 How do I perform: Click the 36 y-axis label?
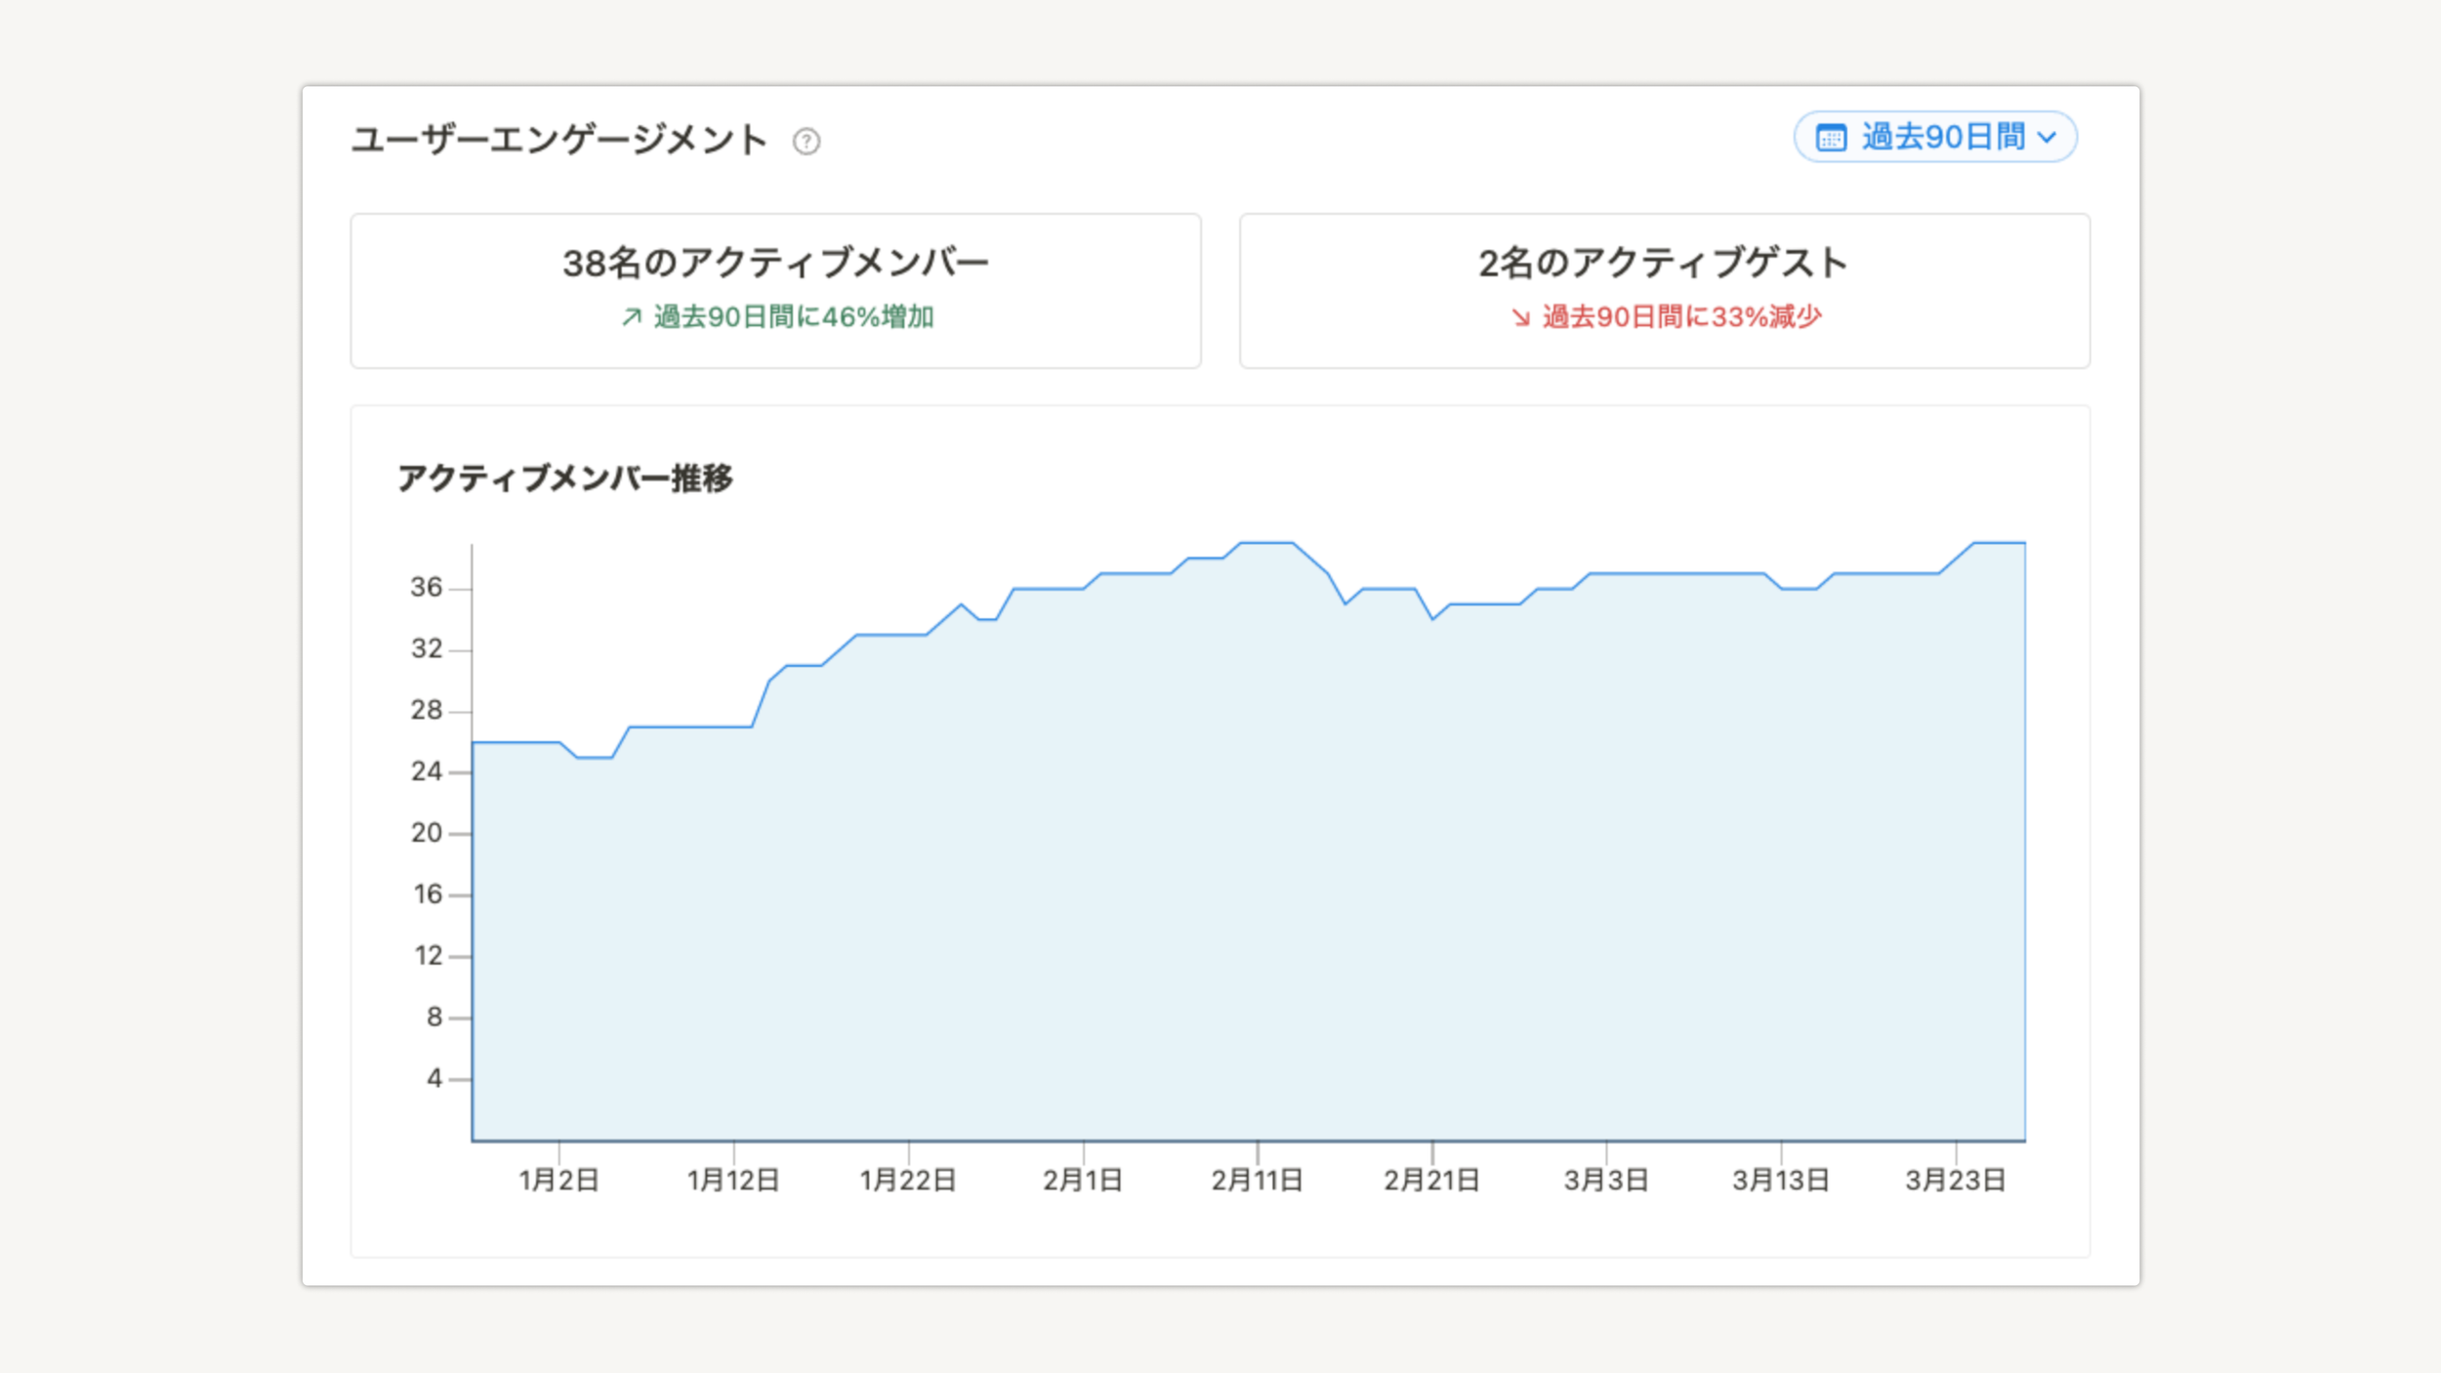click(x=426, y=587)
